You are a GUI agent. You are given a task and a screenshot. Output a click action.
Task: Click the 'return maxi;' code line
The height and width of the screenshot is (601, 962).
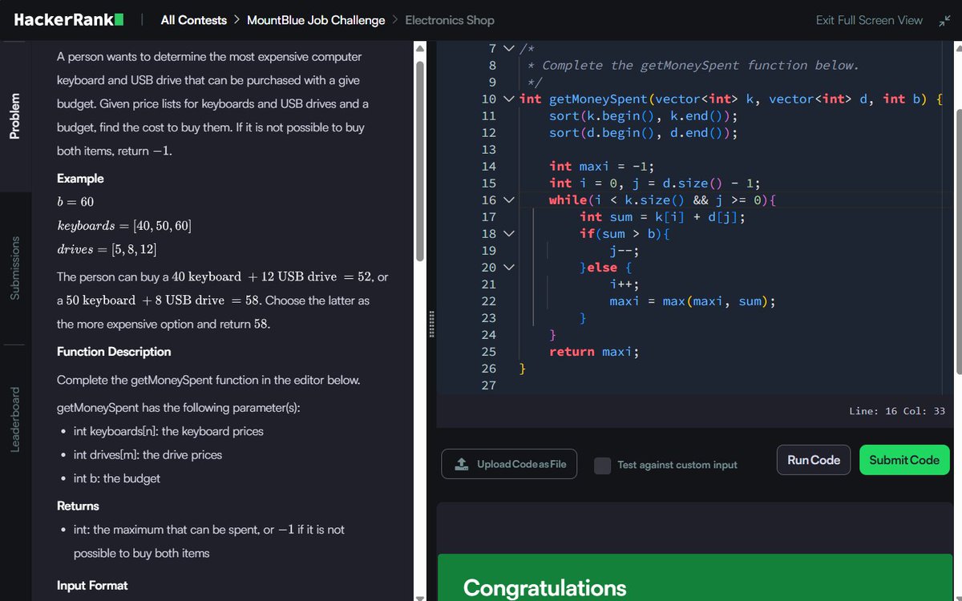[x=594, y=351]
